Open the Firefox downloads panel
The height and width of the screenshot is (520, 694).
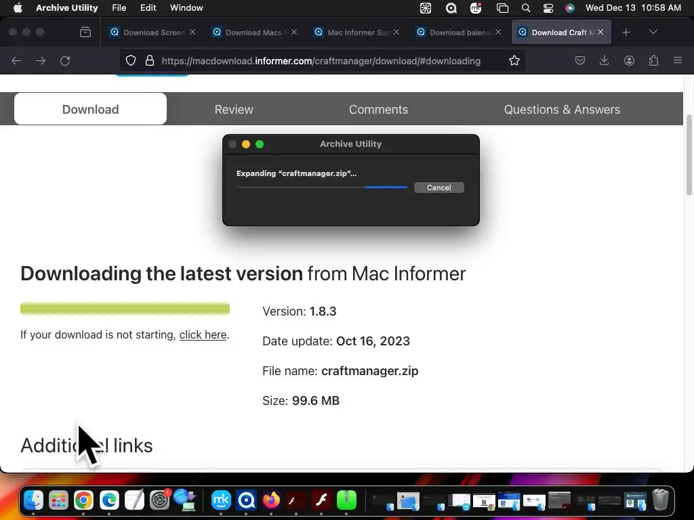point(604,60)
